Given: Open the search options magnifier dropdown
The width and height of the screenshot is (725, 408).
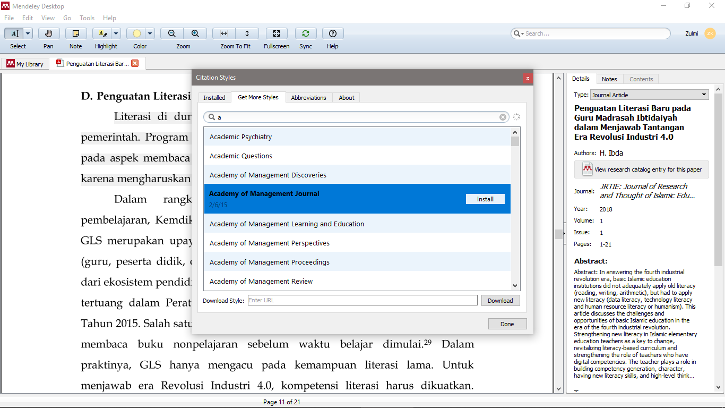Looking at the screenshot, I should pos(517,33).
